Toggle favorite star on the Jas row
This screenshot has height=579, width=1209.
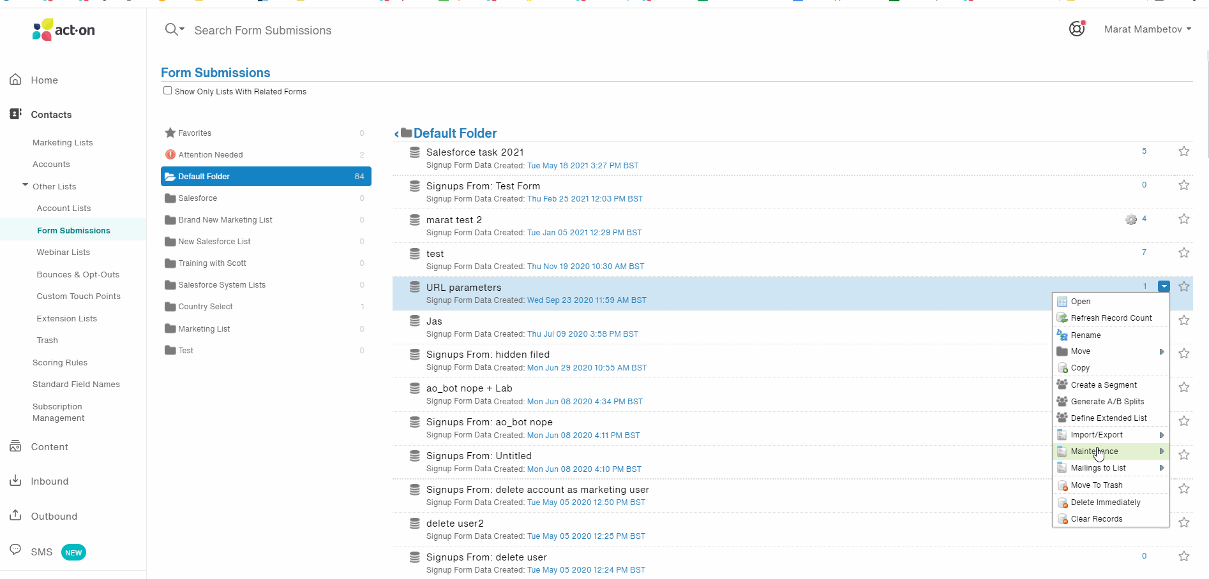tap(1184, 320)
